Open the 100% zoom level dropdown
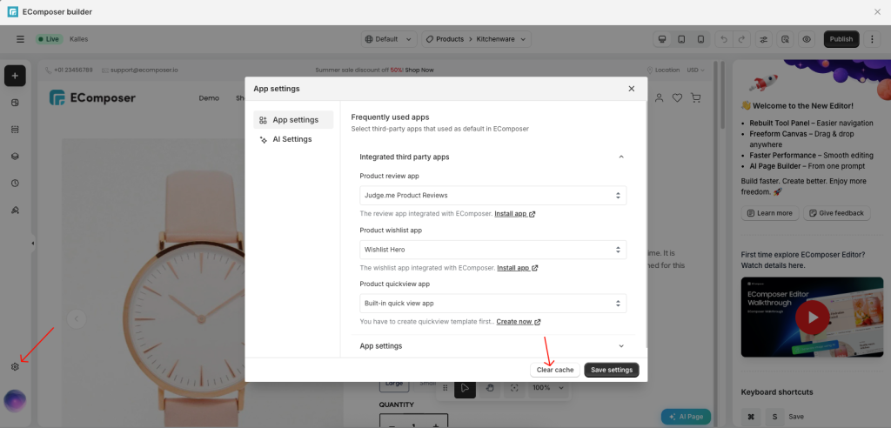 (548, 388)
